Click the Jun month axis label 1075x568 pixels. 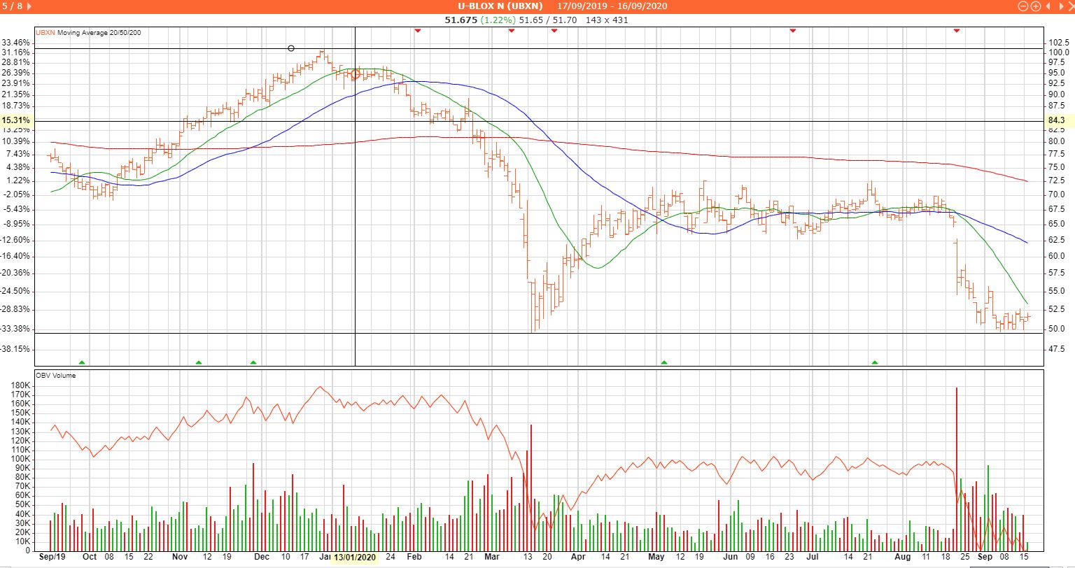[x=730, y=558]
